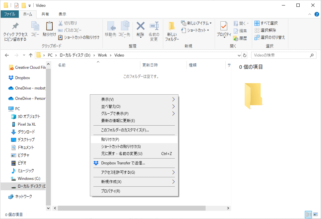Screen dimensions: 321x219
Task: Switch to large icons view in status bar
Action: click(x=315, y=214)
